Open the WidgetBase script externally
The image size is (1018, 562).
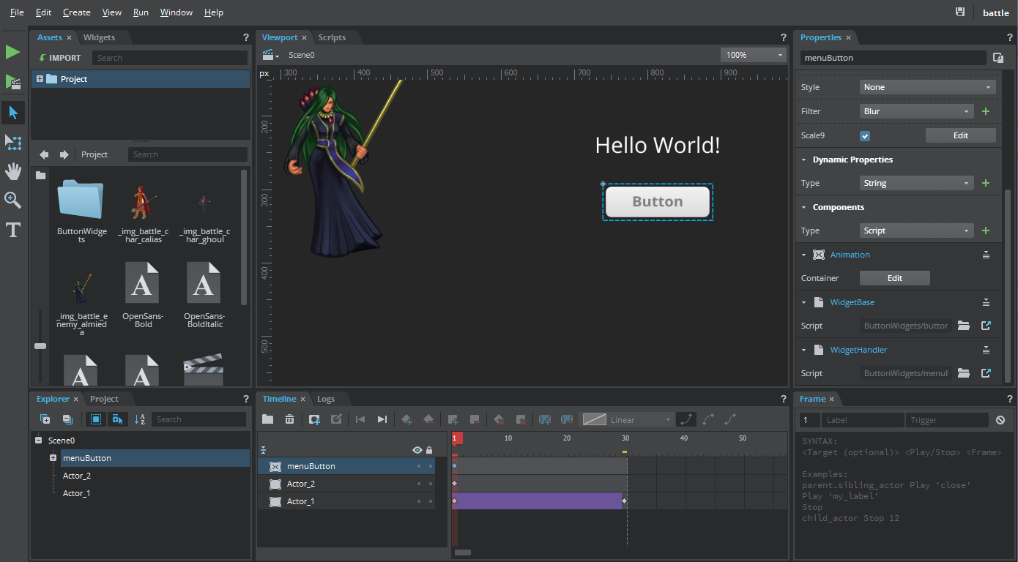[986, 326]
